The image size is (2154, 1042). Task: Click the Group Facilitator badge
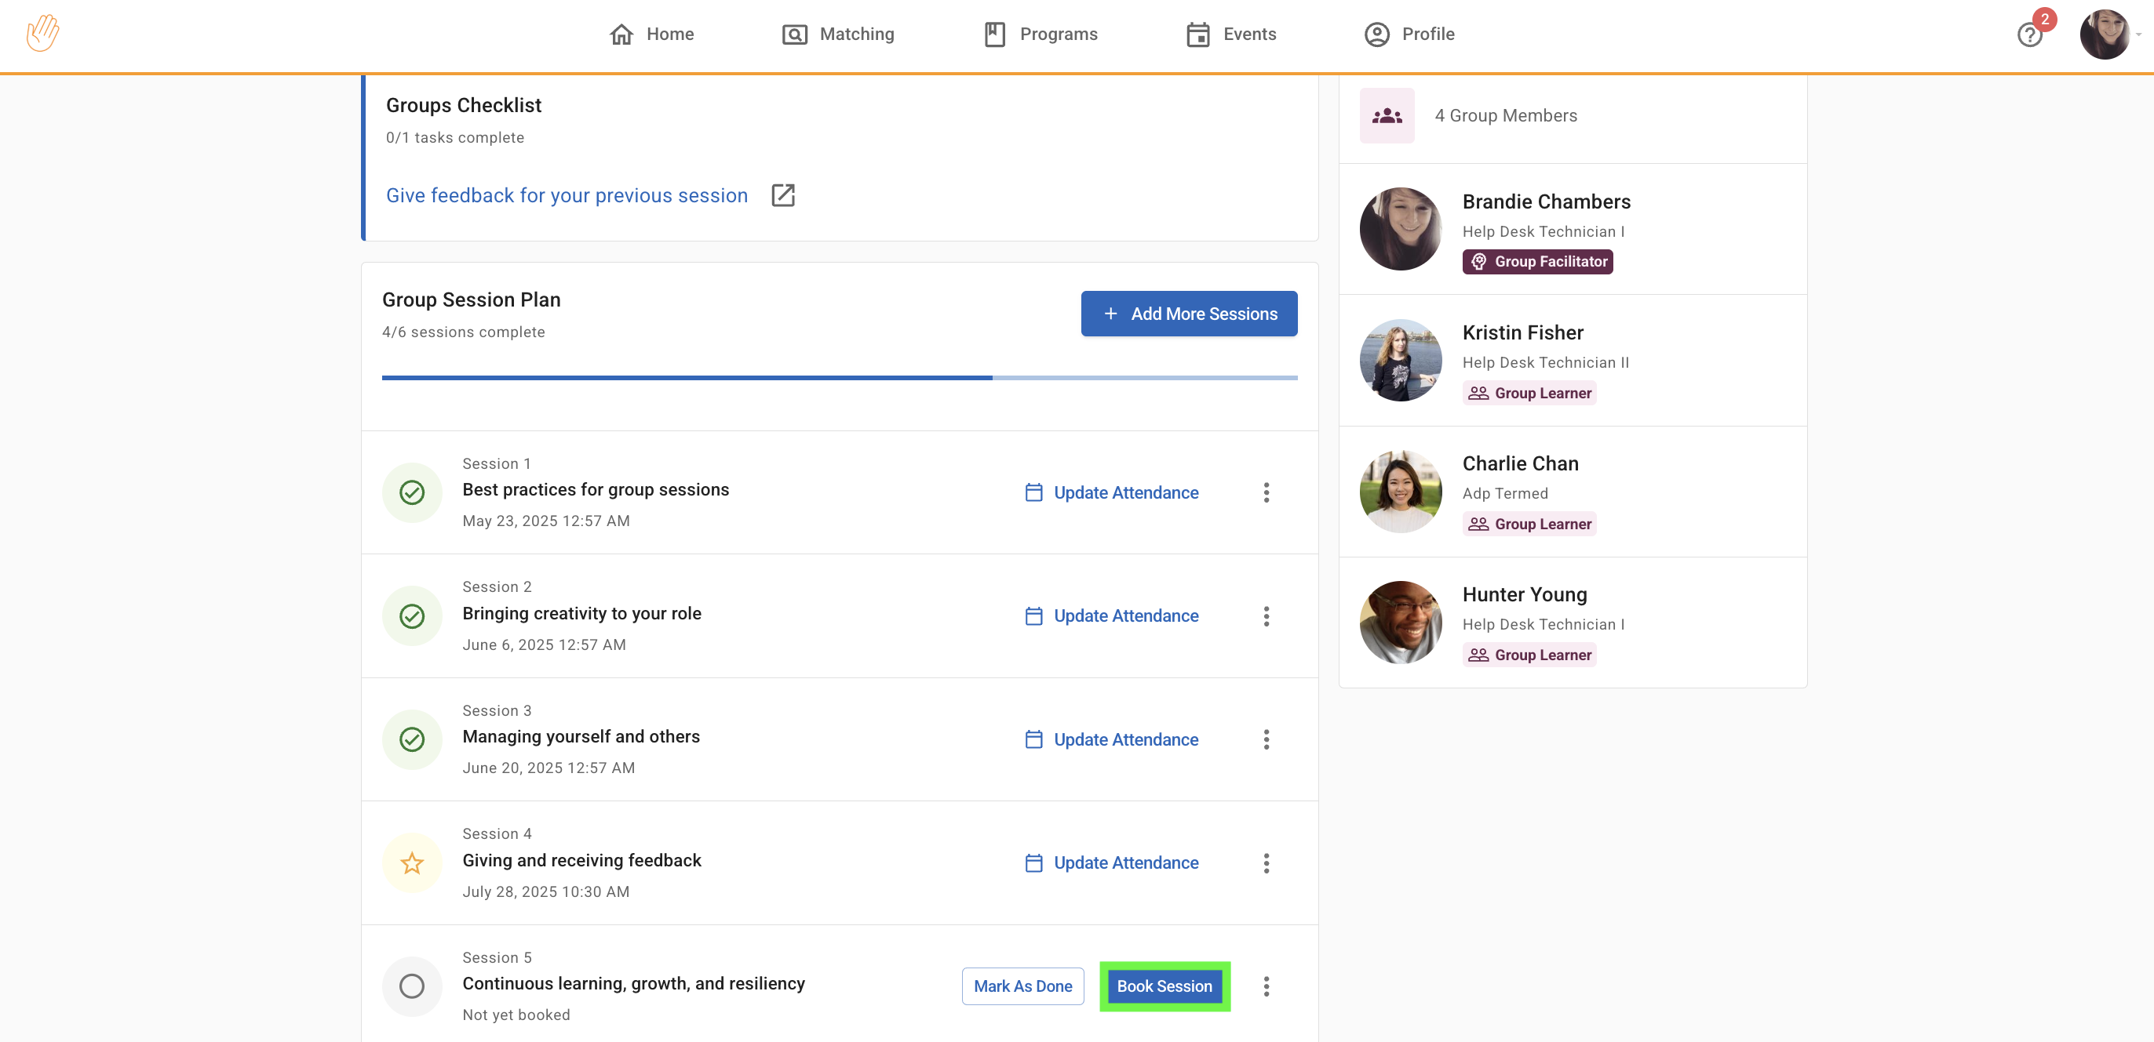[x=1537, y=262]
